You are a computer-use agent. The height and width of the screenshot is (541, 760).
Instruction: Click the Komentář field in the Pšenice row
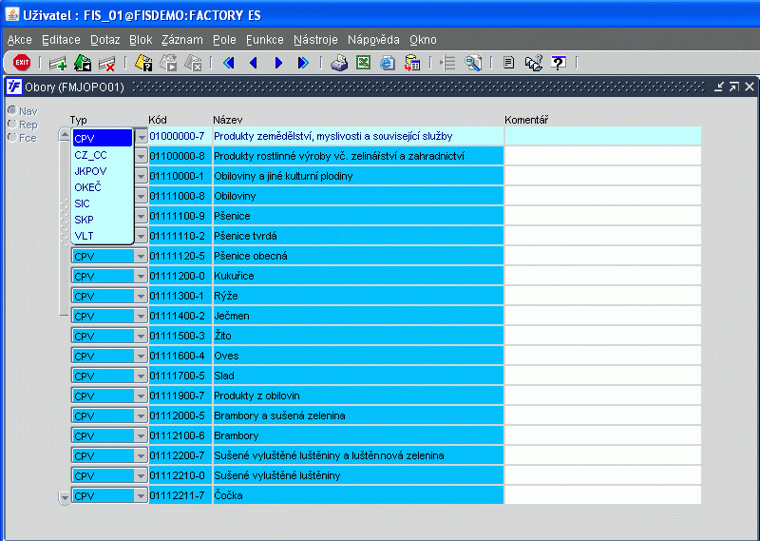coord(602,216)
